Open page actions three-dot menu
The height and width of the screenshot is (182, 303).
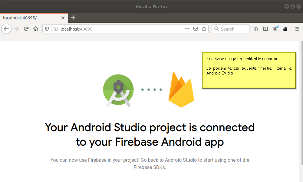click(x=187, y=29)
